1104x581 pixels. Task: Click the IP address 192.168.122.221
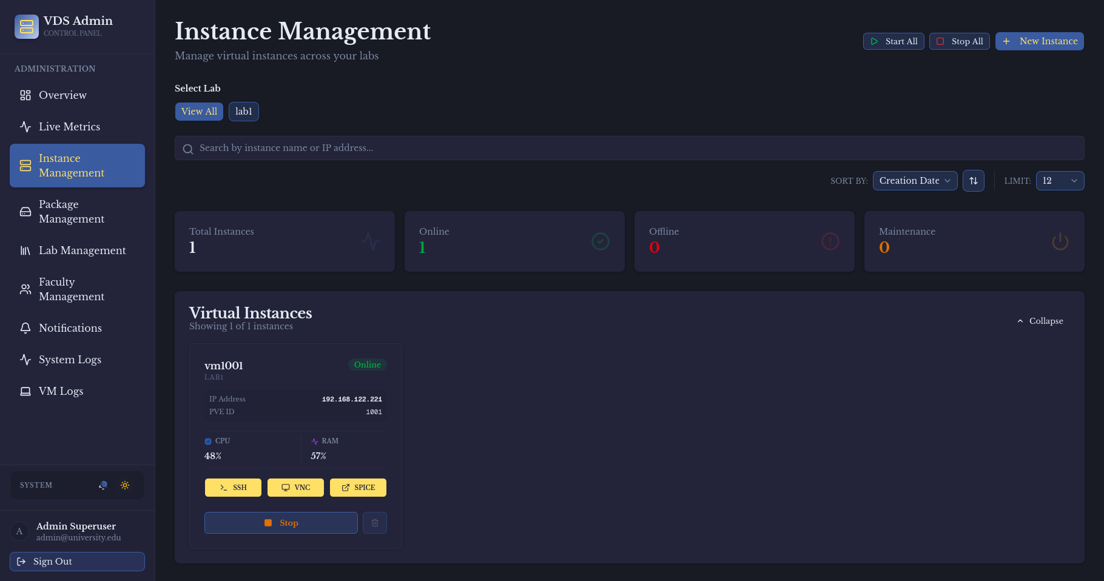(x=352, y=399)
